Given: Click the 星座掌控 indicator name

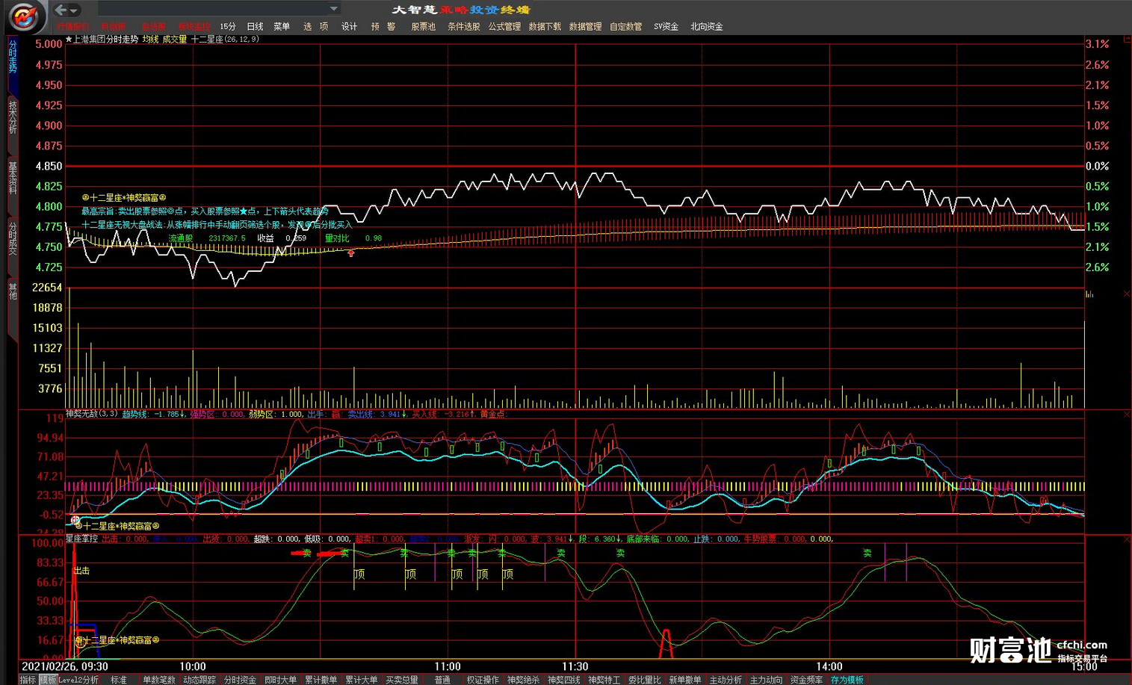Looking at the screenshot, I should (81, 539).
